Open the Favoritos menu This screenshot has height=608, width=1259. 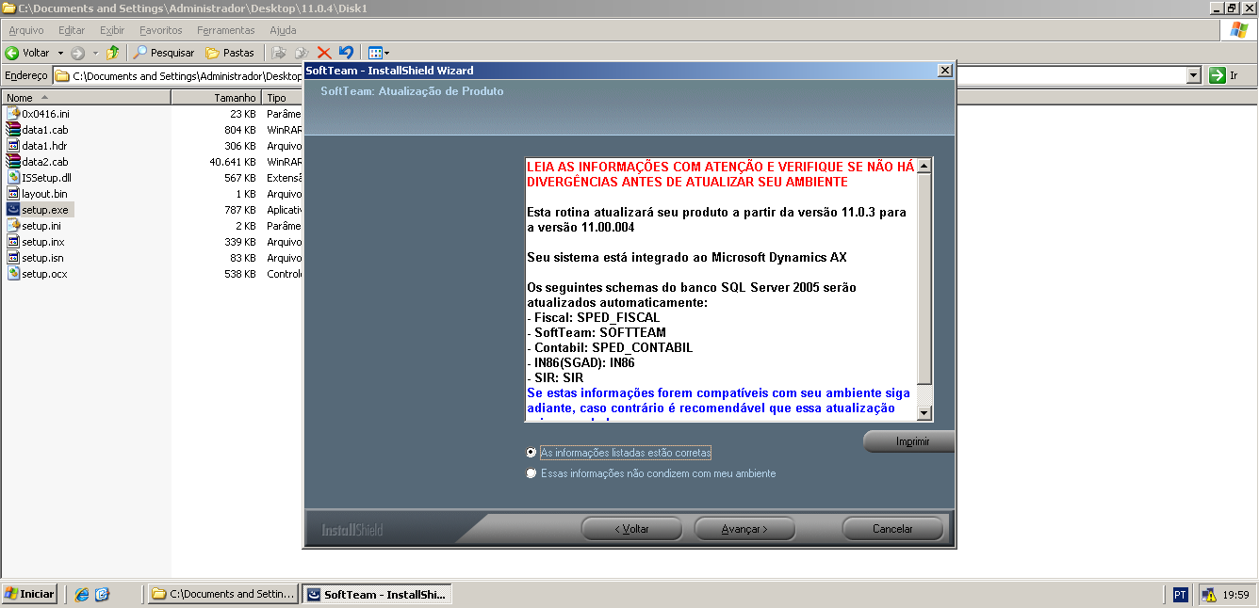(161, 30)
